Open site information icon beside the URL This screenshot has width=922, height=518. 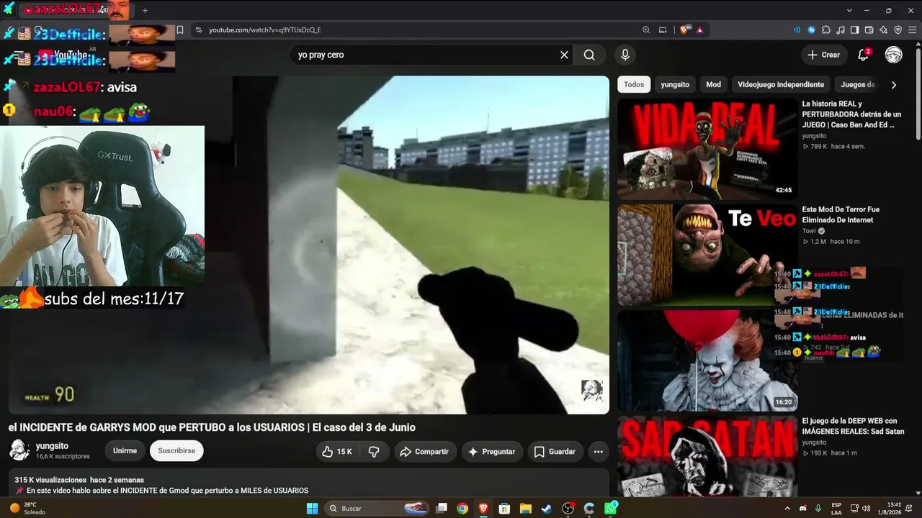coord(199,30)
